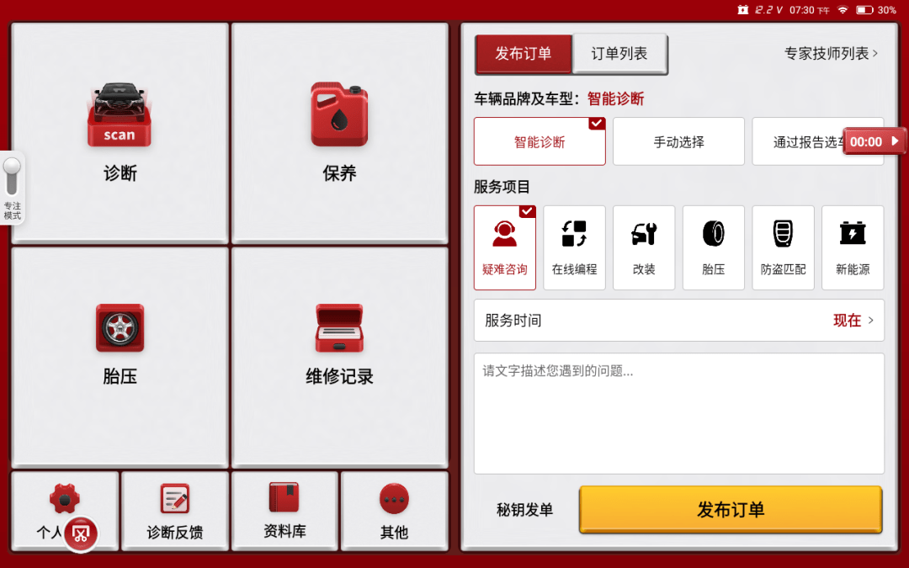Click the yellow 发布订单 button

tap(731, 509)
